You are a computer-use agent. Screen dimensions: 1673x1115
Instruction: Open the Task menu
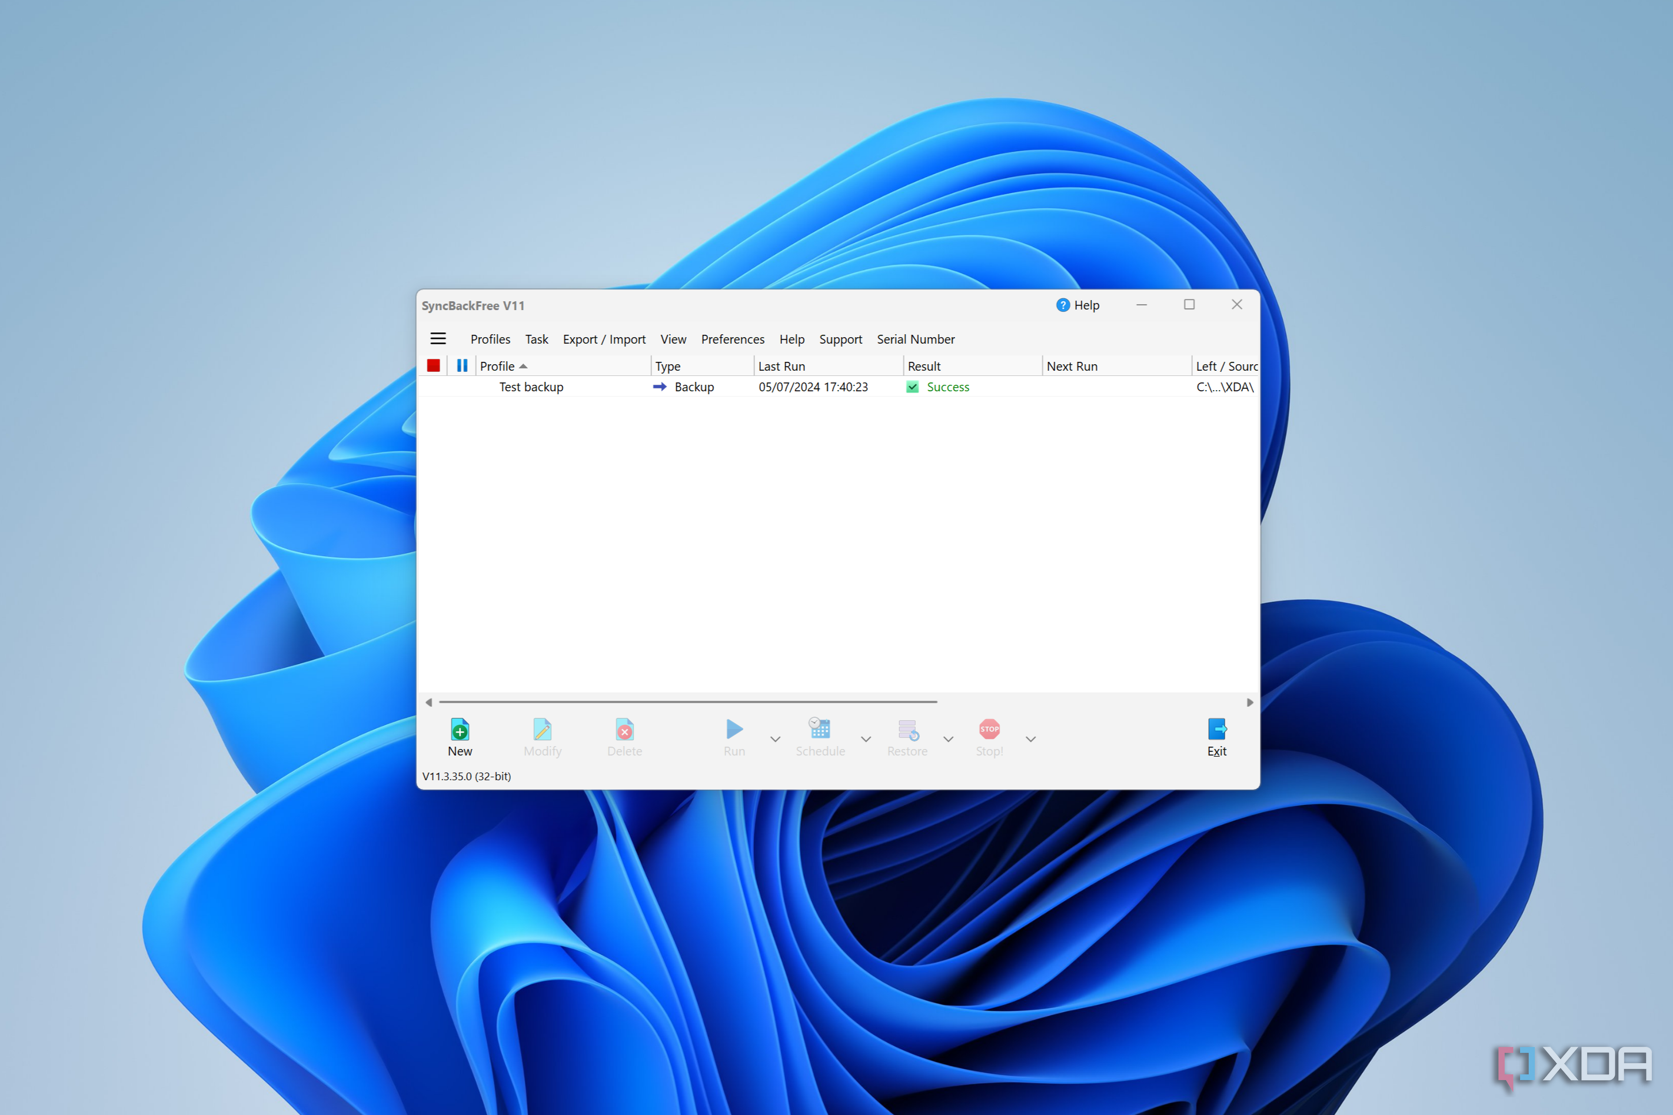pyautogui.click(x=537, y=339)
